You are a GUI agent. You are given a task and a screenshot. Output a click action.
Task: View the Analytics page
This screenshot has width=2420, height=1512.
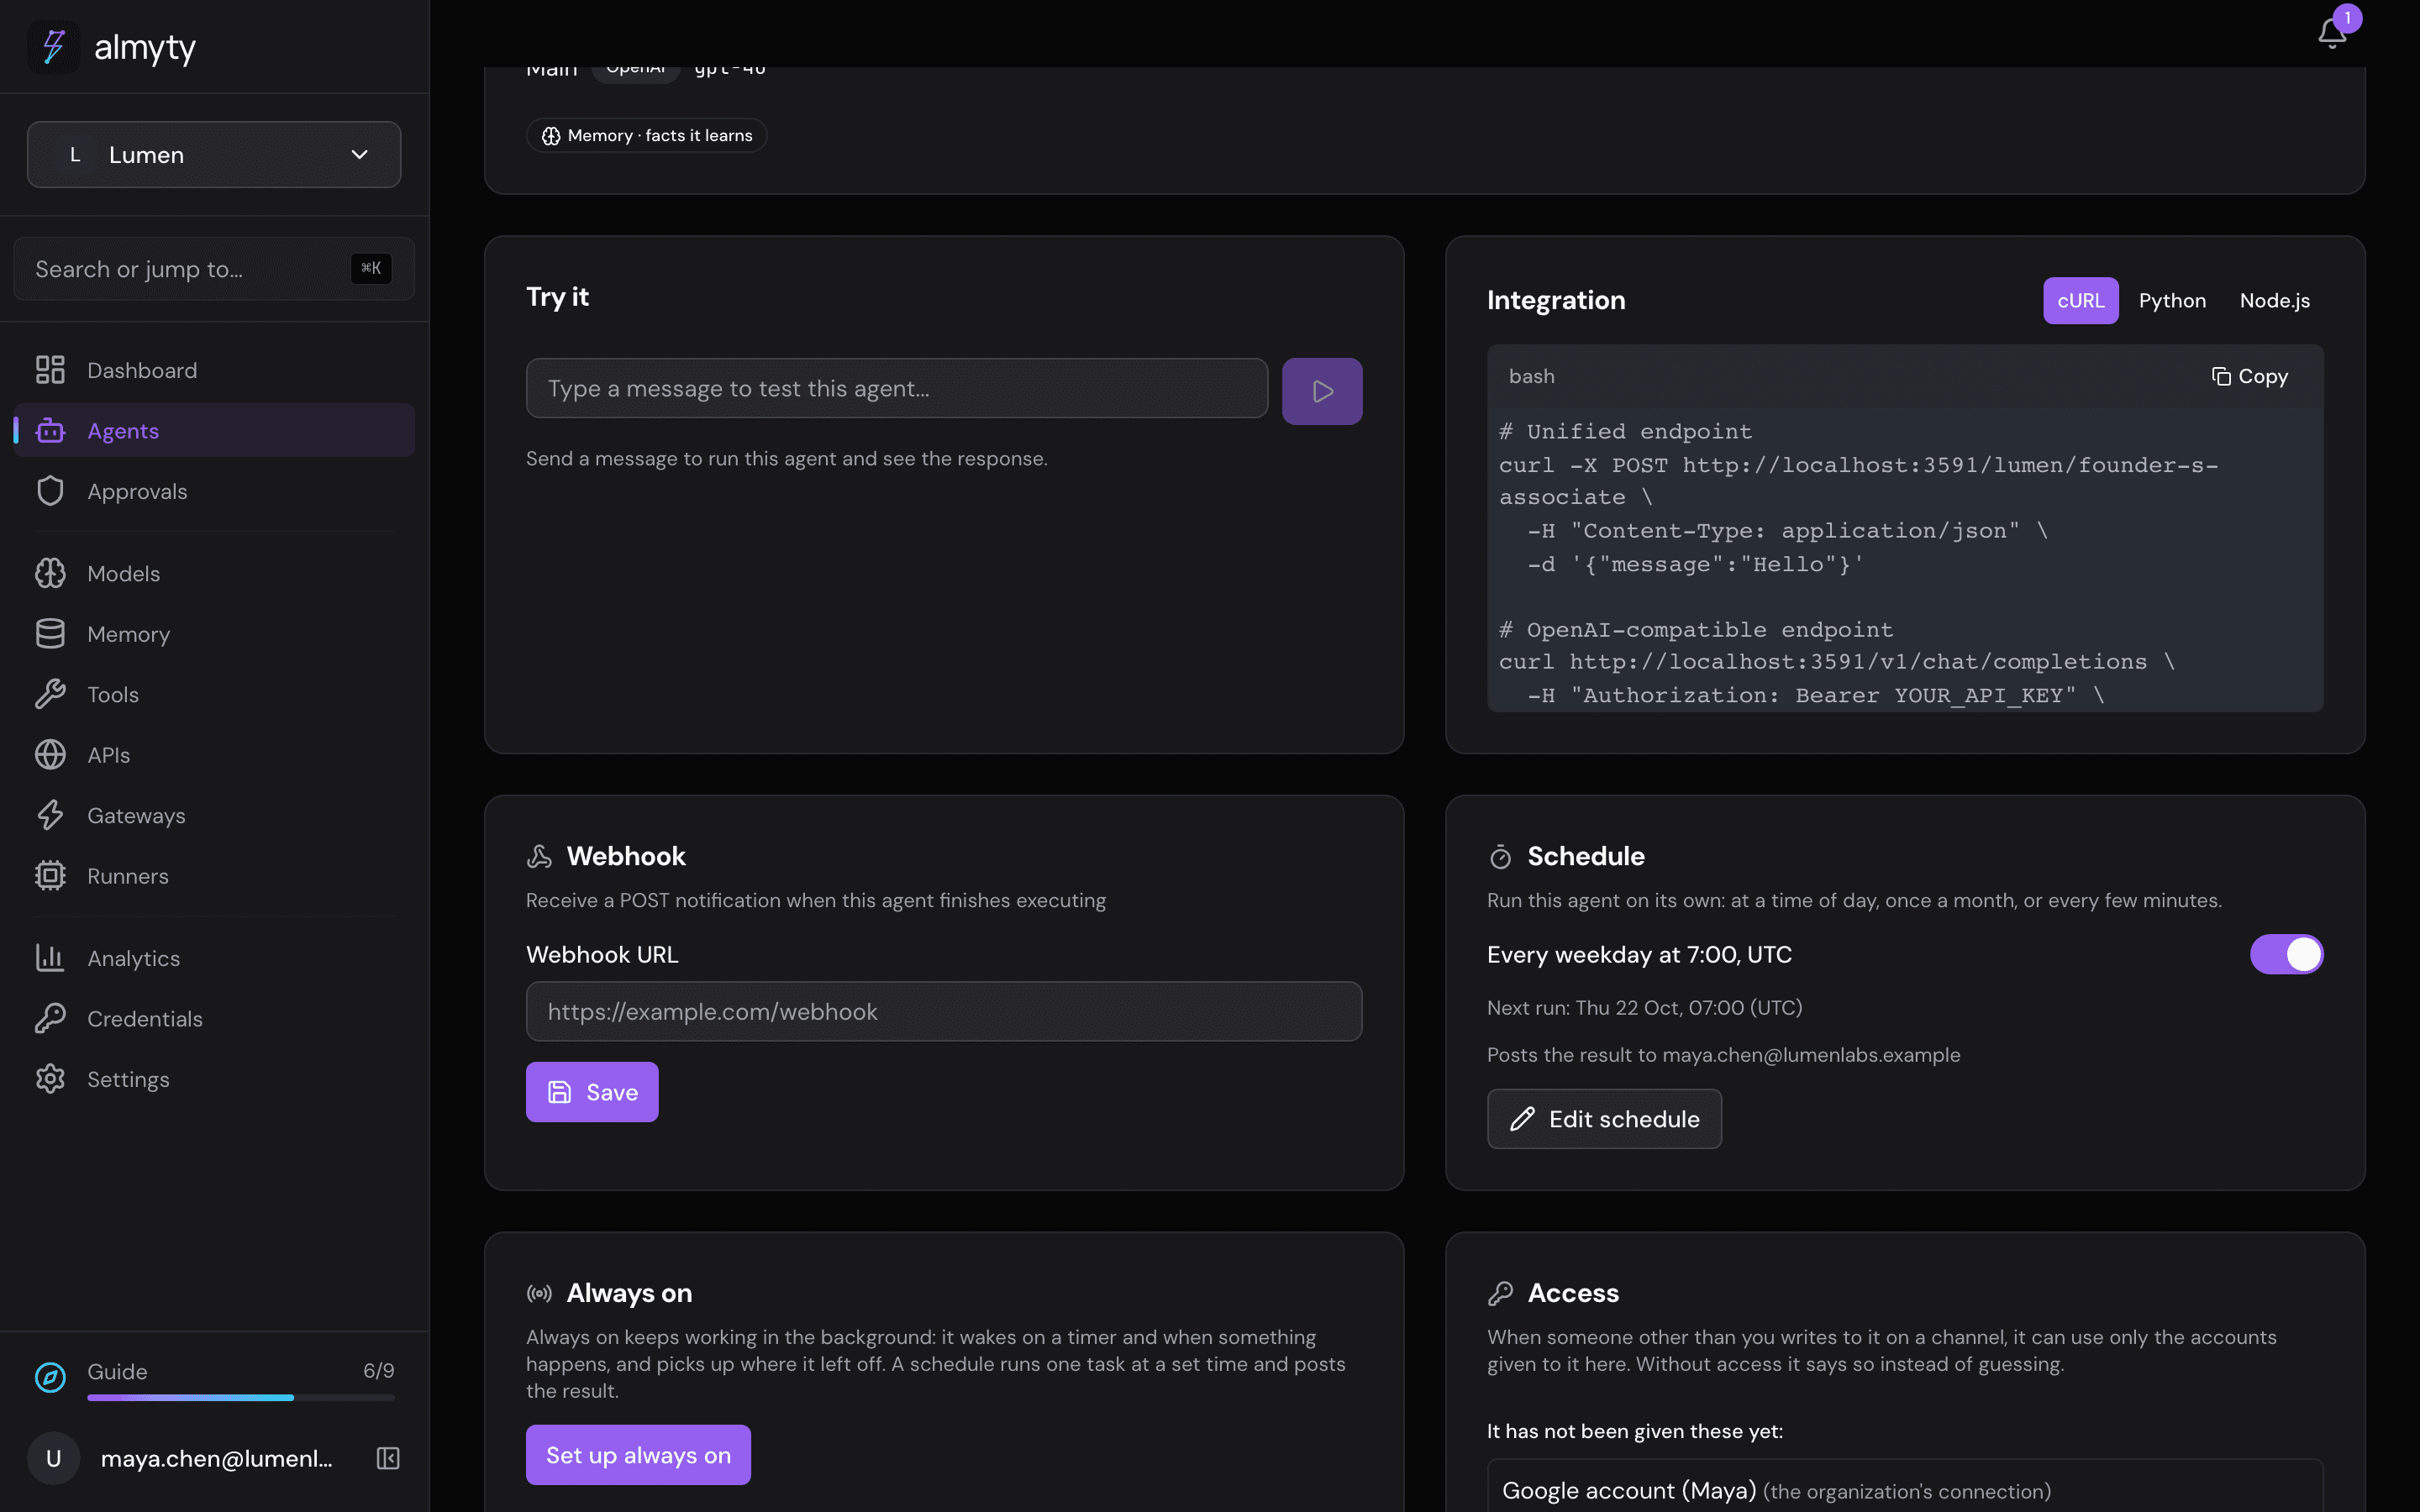click(x=214, y=958)
